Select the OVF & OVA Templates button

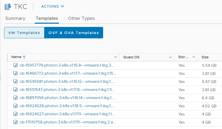point(74,33)
